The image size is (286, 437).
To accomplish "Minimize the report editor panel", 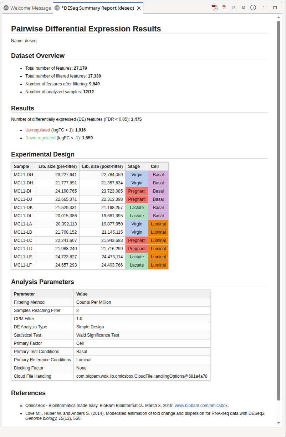I will point(265,7).
